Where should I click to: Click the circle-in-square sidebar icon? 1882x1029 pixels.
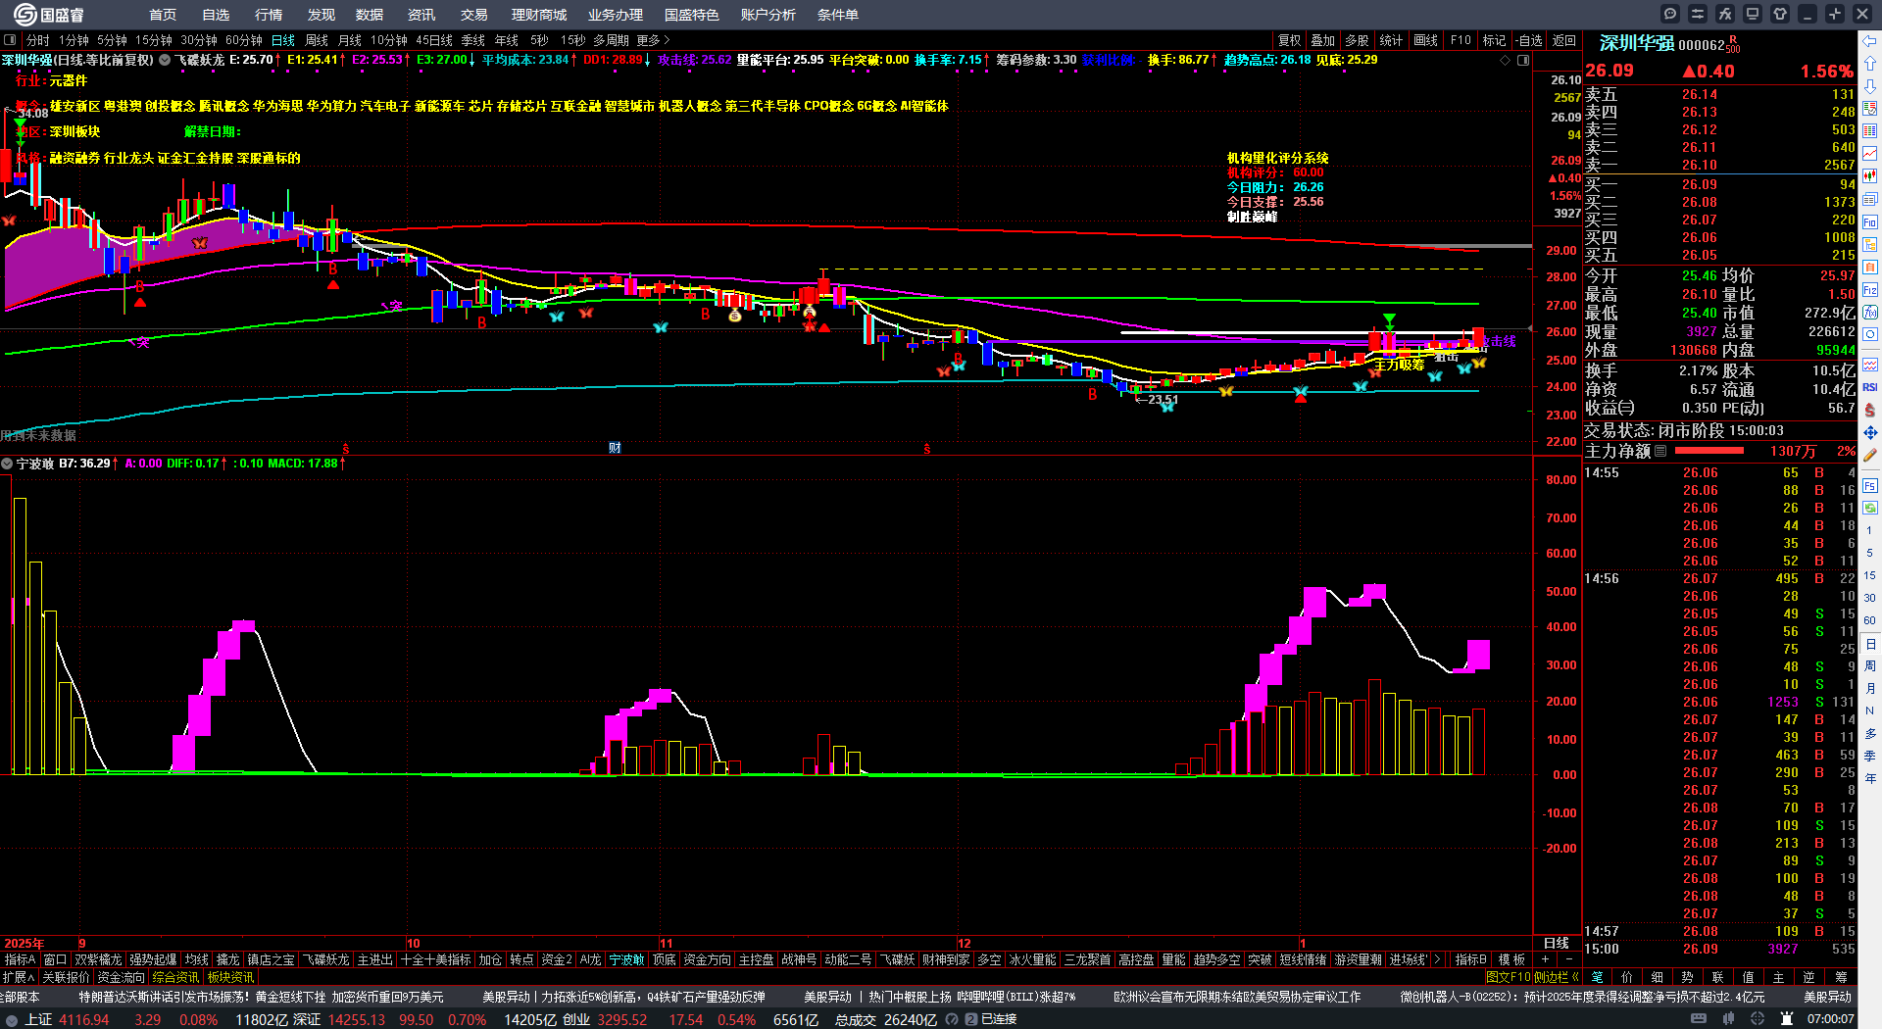[1870, 335]
